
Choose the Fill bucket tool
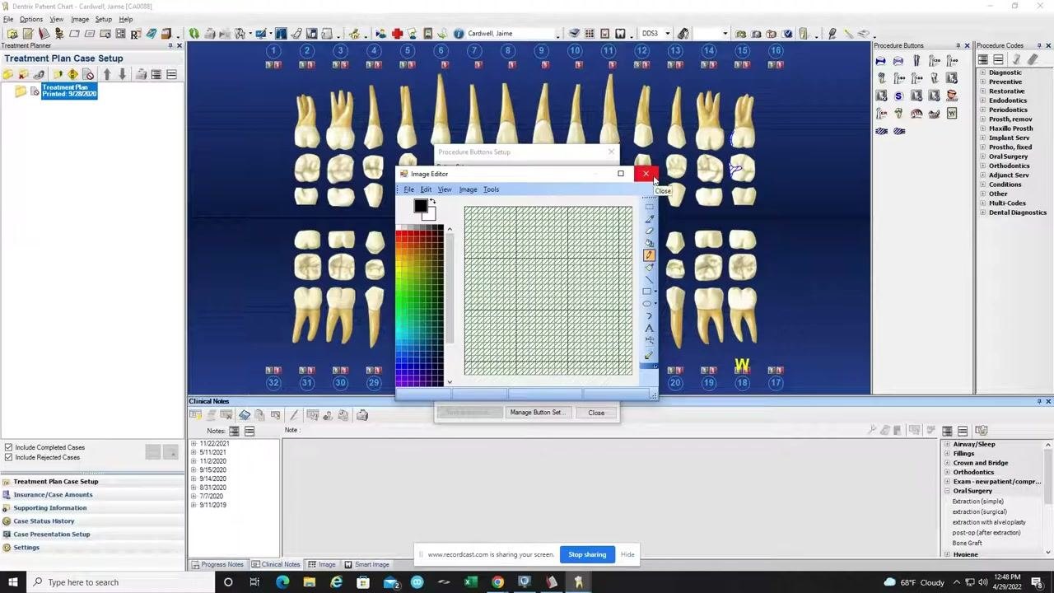pos(649,243)
